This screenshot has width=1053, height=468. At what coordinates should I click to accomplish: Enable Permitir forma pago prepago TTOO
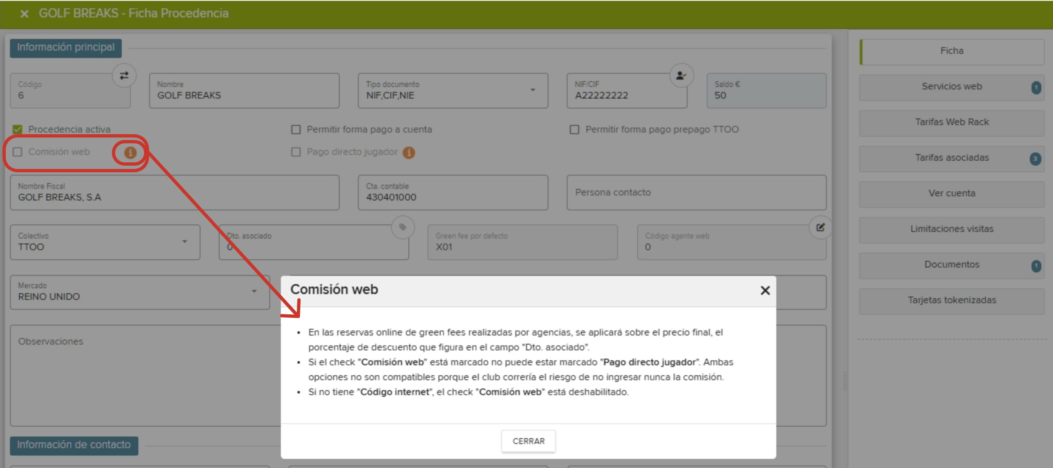(x=574, y=130)
